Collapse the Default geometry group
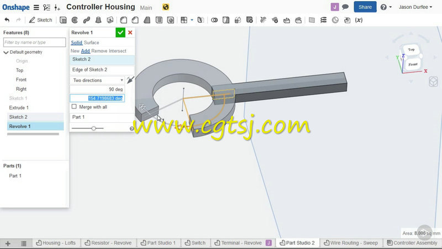 (x=6, y=52)
